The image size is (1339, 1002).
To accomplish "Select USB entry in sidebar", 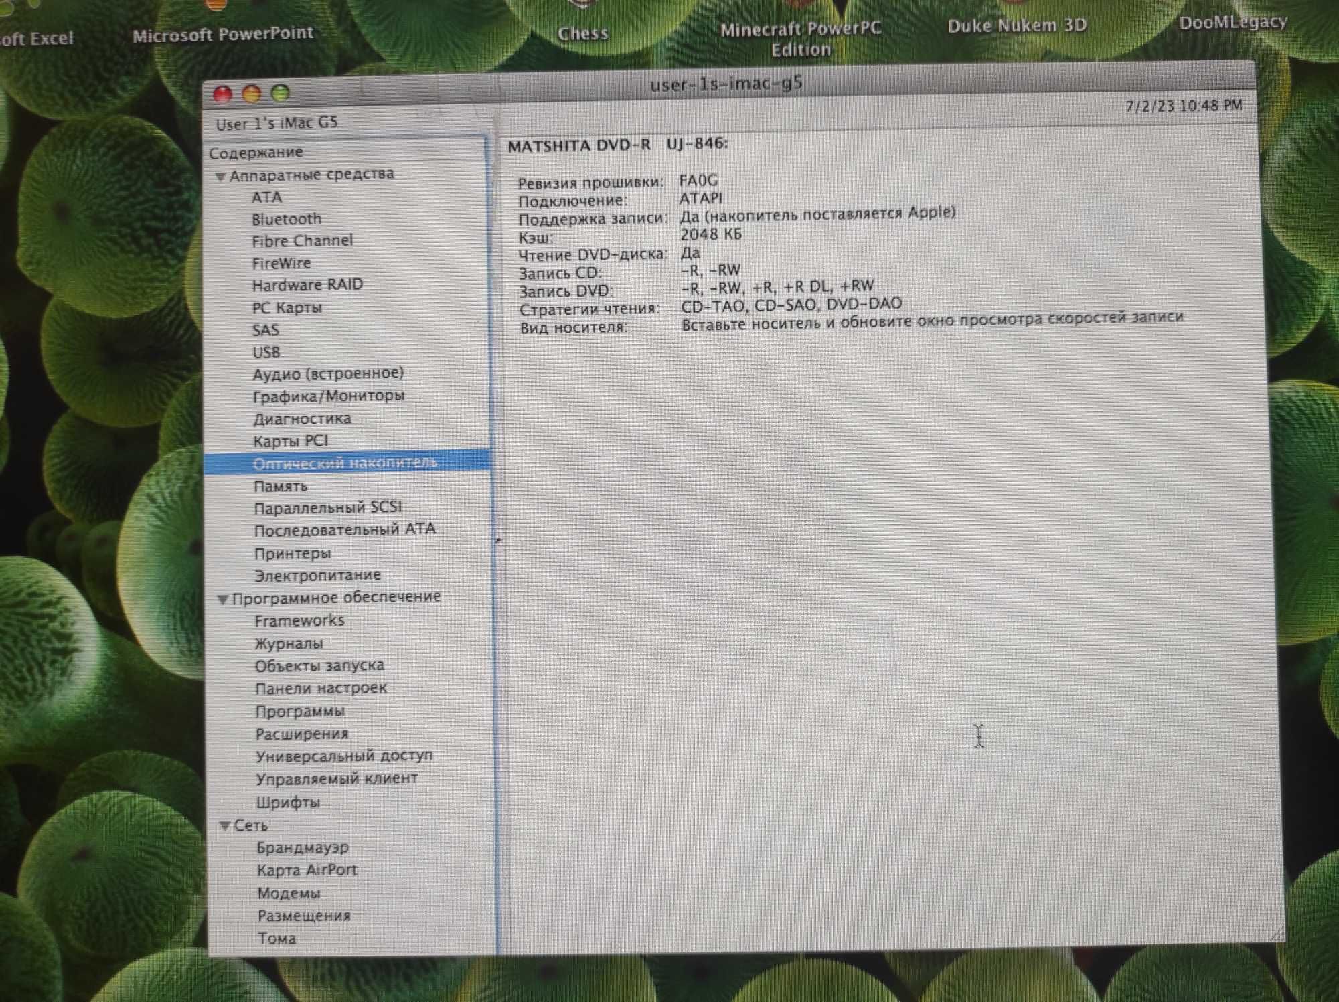I will pos(266,352).
